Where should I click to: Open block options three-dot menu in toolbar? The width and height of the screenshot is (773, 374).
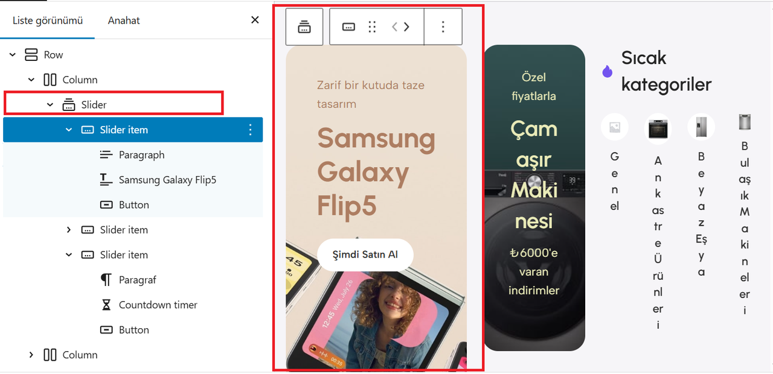pyautogui.click(x=443, y=27)
